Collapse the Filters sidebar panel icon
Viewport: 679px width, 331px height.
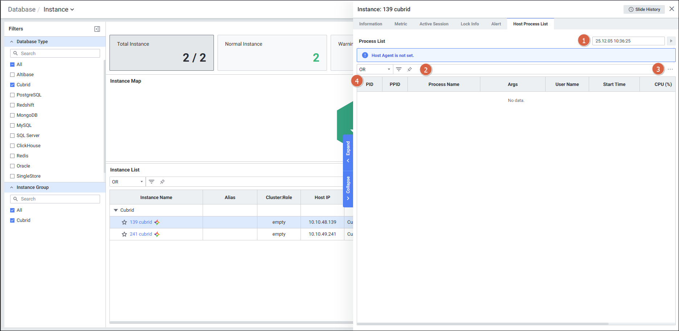tap(97, 29)
